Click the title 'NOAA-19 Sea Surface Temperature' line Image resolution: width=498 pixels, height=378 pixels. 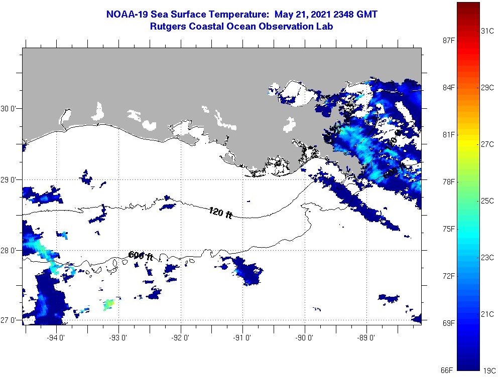coord(241,14)
